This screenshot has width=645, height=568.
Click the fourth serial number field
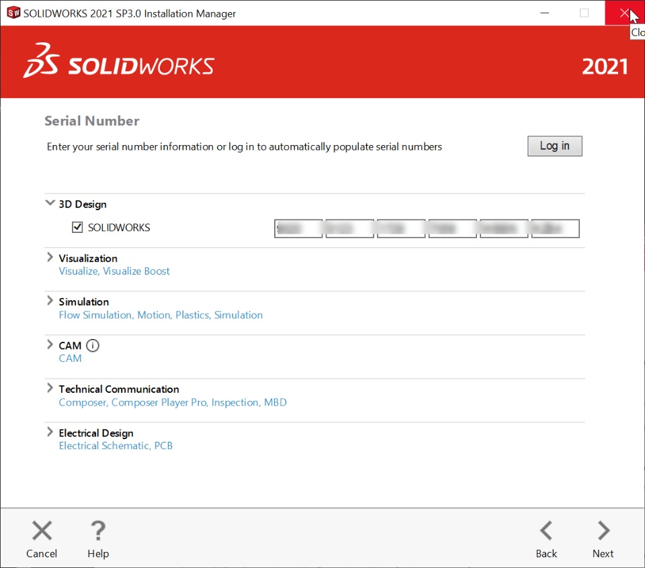coord(452,228)
